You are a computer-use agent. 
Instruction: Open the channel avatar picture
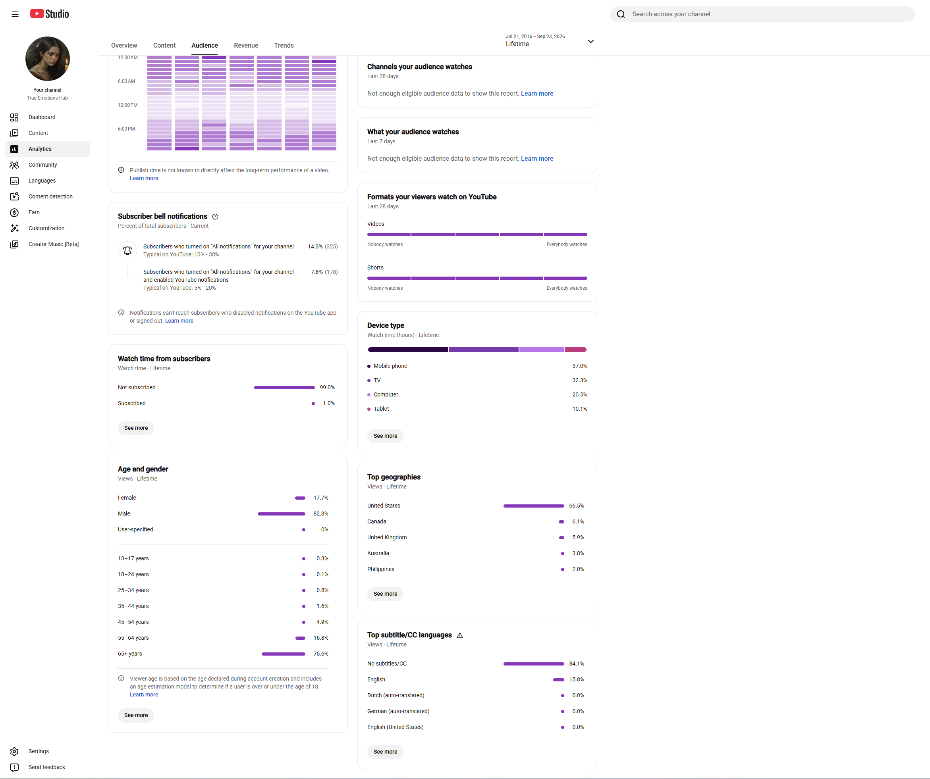tap(47, 59)
